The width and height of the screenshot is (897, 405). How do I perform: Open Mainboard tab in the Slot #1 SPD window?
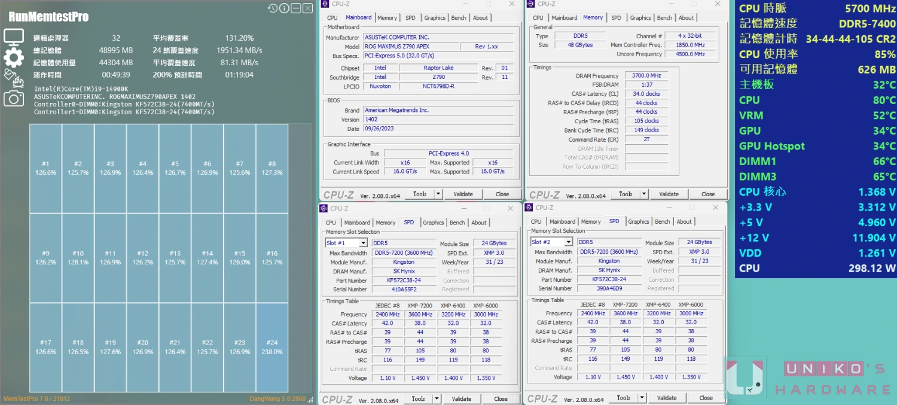click(x=357, y=223)
